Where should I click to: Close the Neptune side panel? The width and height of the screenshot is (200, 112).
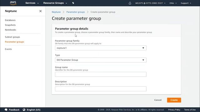(40, 11)
